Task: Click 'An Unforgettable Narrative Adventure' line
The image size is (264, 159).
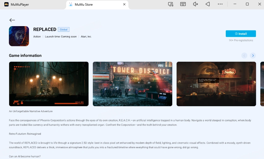Action: click(31, 111)
